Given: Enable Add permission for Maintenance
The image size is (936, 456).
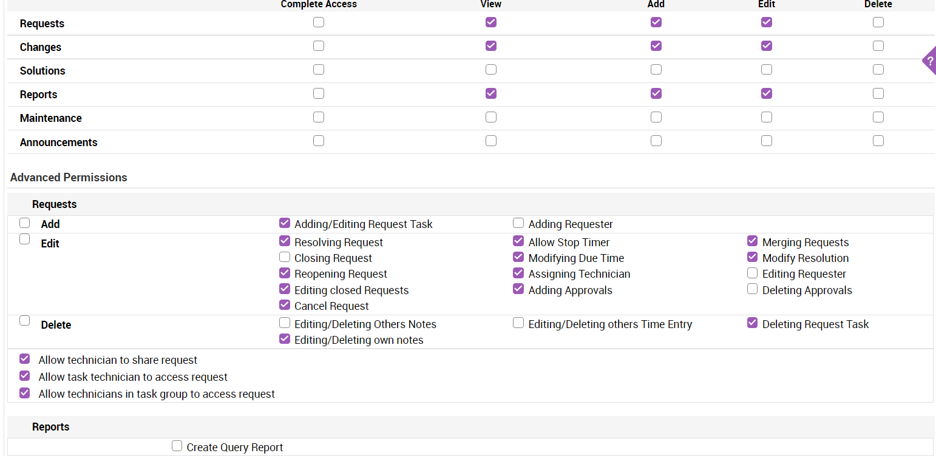Looking at the screenshot, I should [x=656, y=117].
